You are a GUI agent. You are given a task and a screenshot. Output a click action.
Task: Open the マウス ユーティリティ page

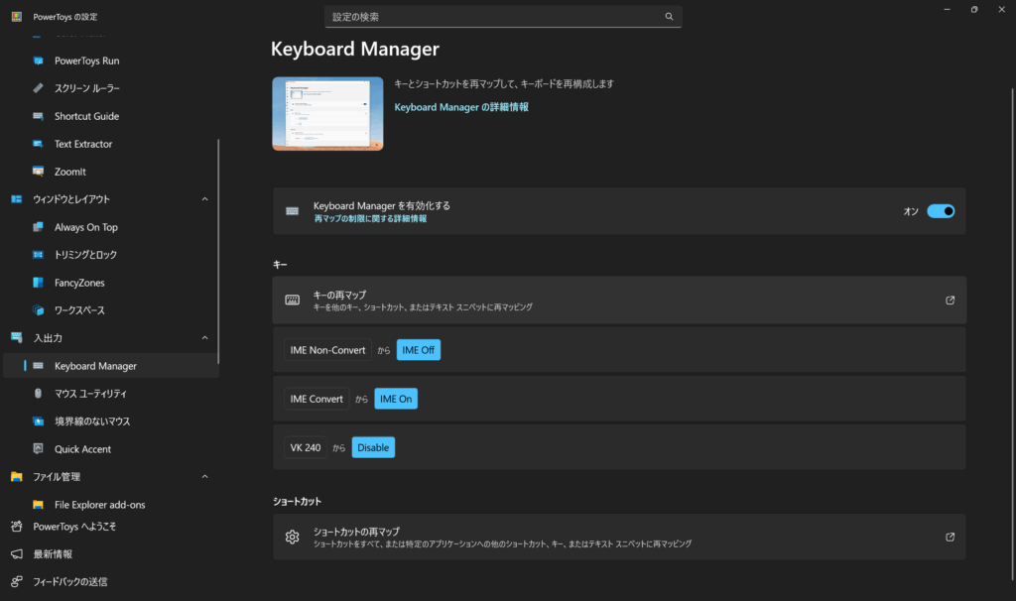pos(90,394)
